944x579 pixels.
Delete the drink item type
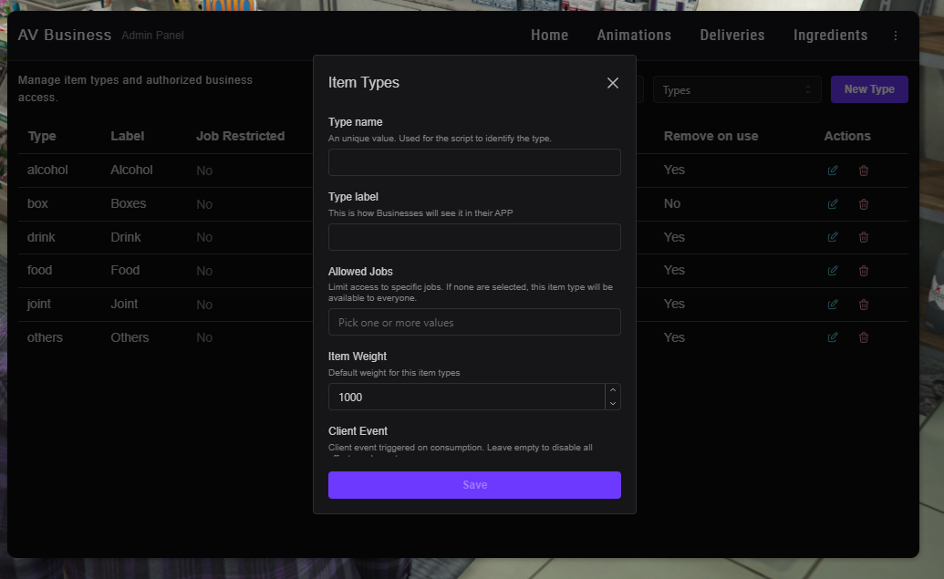[864, 237]
